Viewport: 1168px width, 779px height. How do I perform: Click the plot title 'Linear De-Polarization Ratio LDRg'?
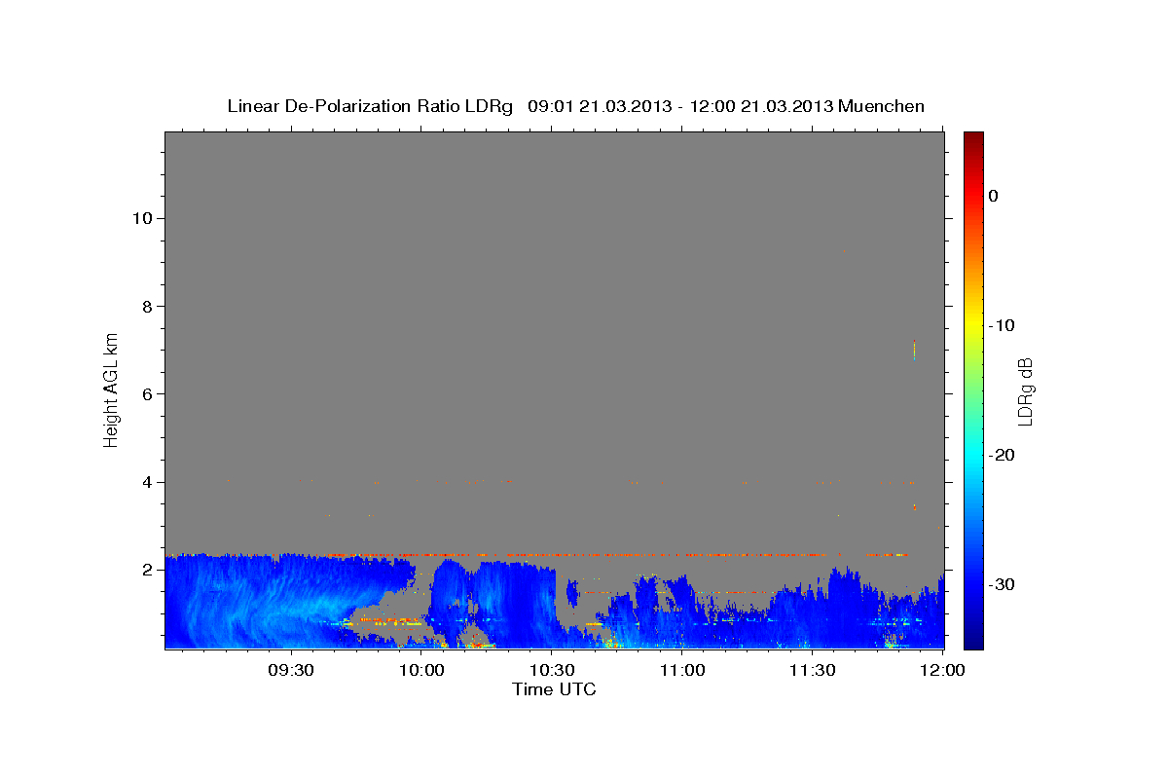coord(370,106)
